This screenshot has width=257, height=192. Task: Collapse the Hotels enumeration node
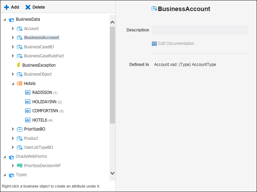tap(13, 84)
